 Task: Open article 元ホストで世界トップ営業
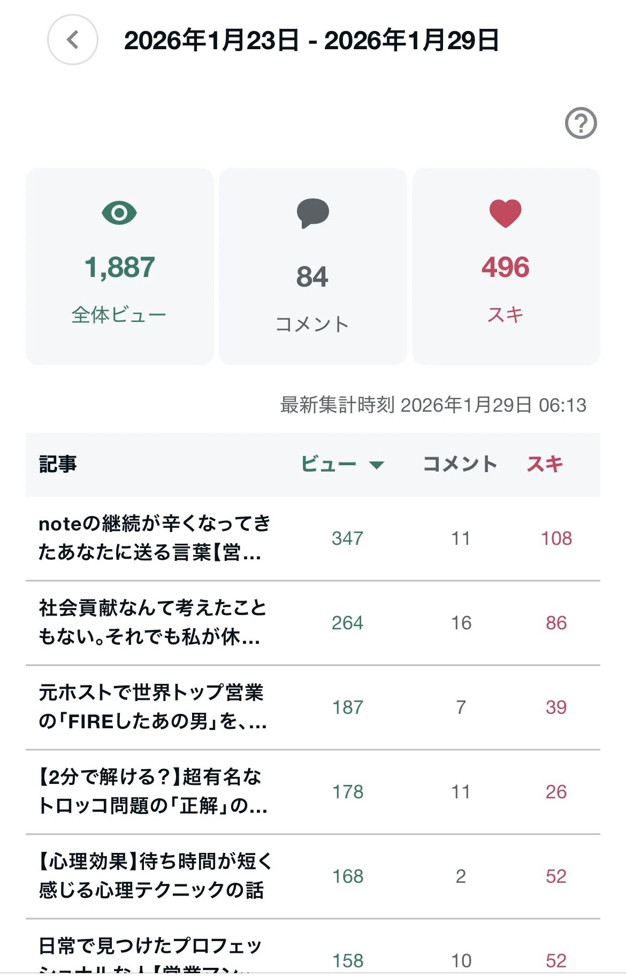click(152, 707)
